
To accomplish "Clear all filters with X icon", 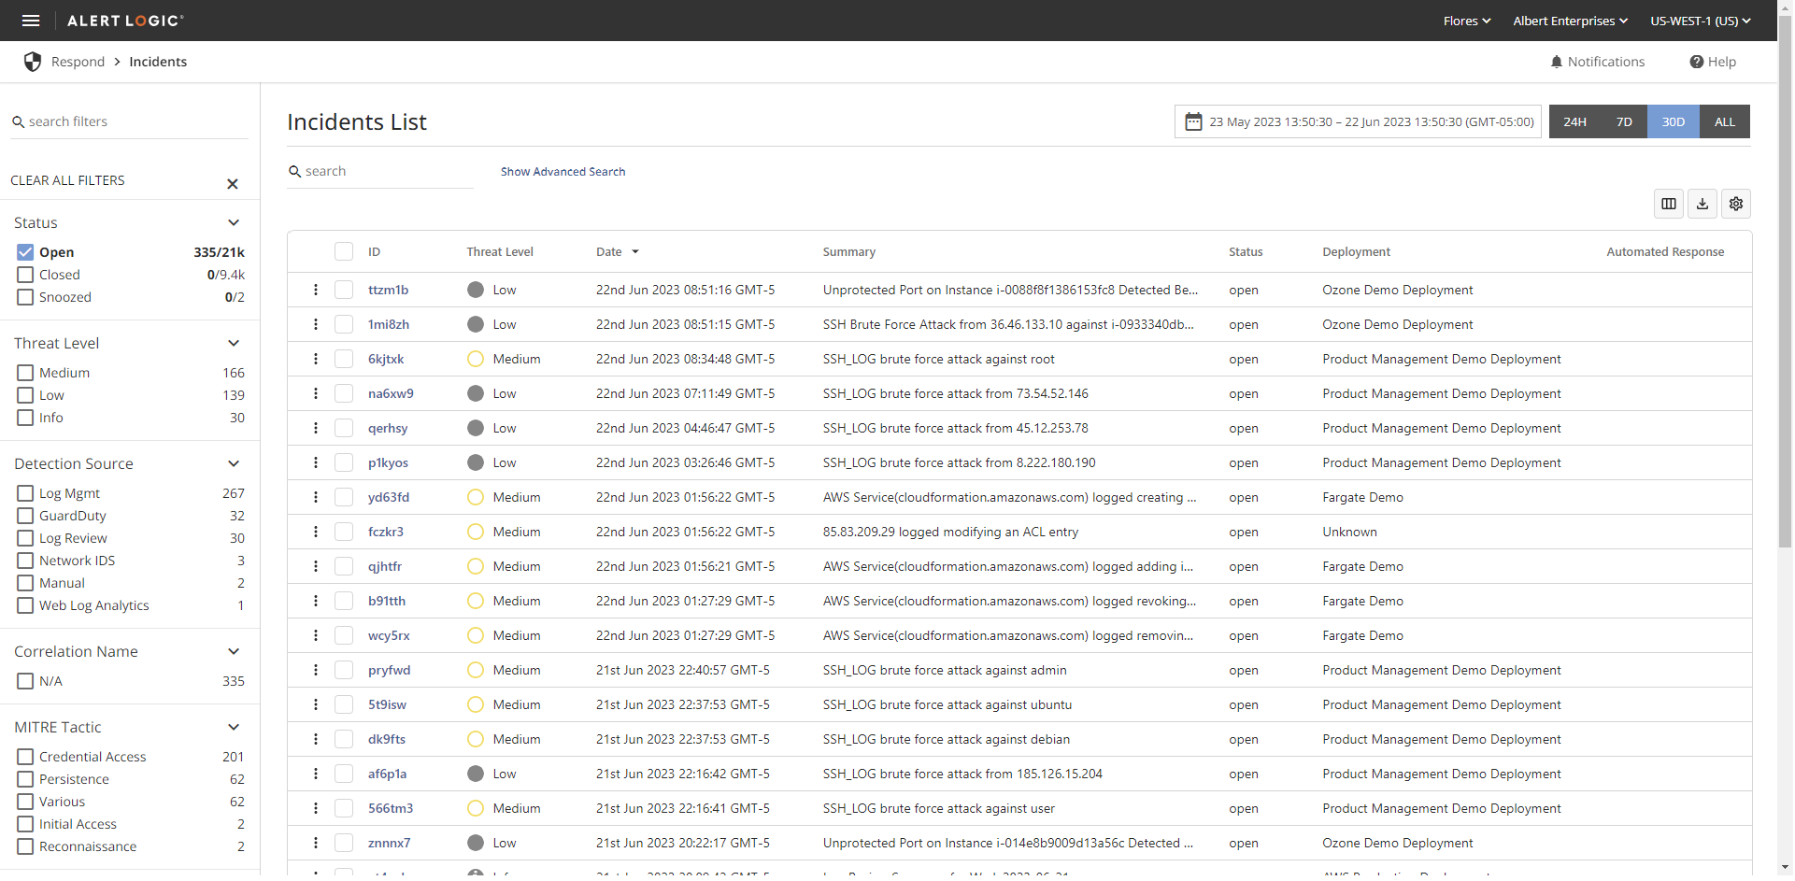I will [x=233, y=184].
